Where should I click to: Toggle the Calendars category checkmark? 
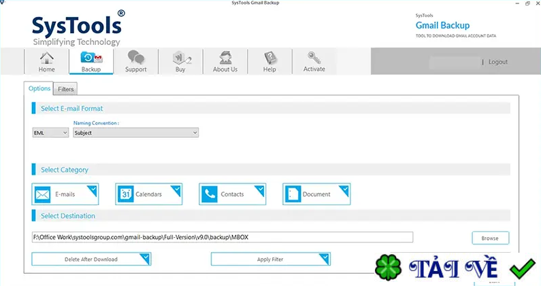176,190
